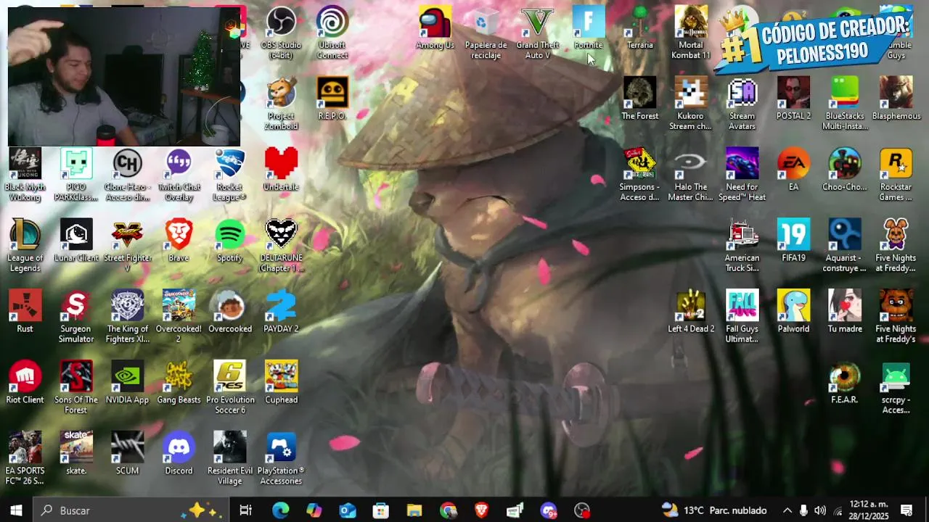Launch Sons Of The Forest
This screenshot has width=929, height=522.
[76, 389]
